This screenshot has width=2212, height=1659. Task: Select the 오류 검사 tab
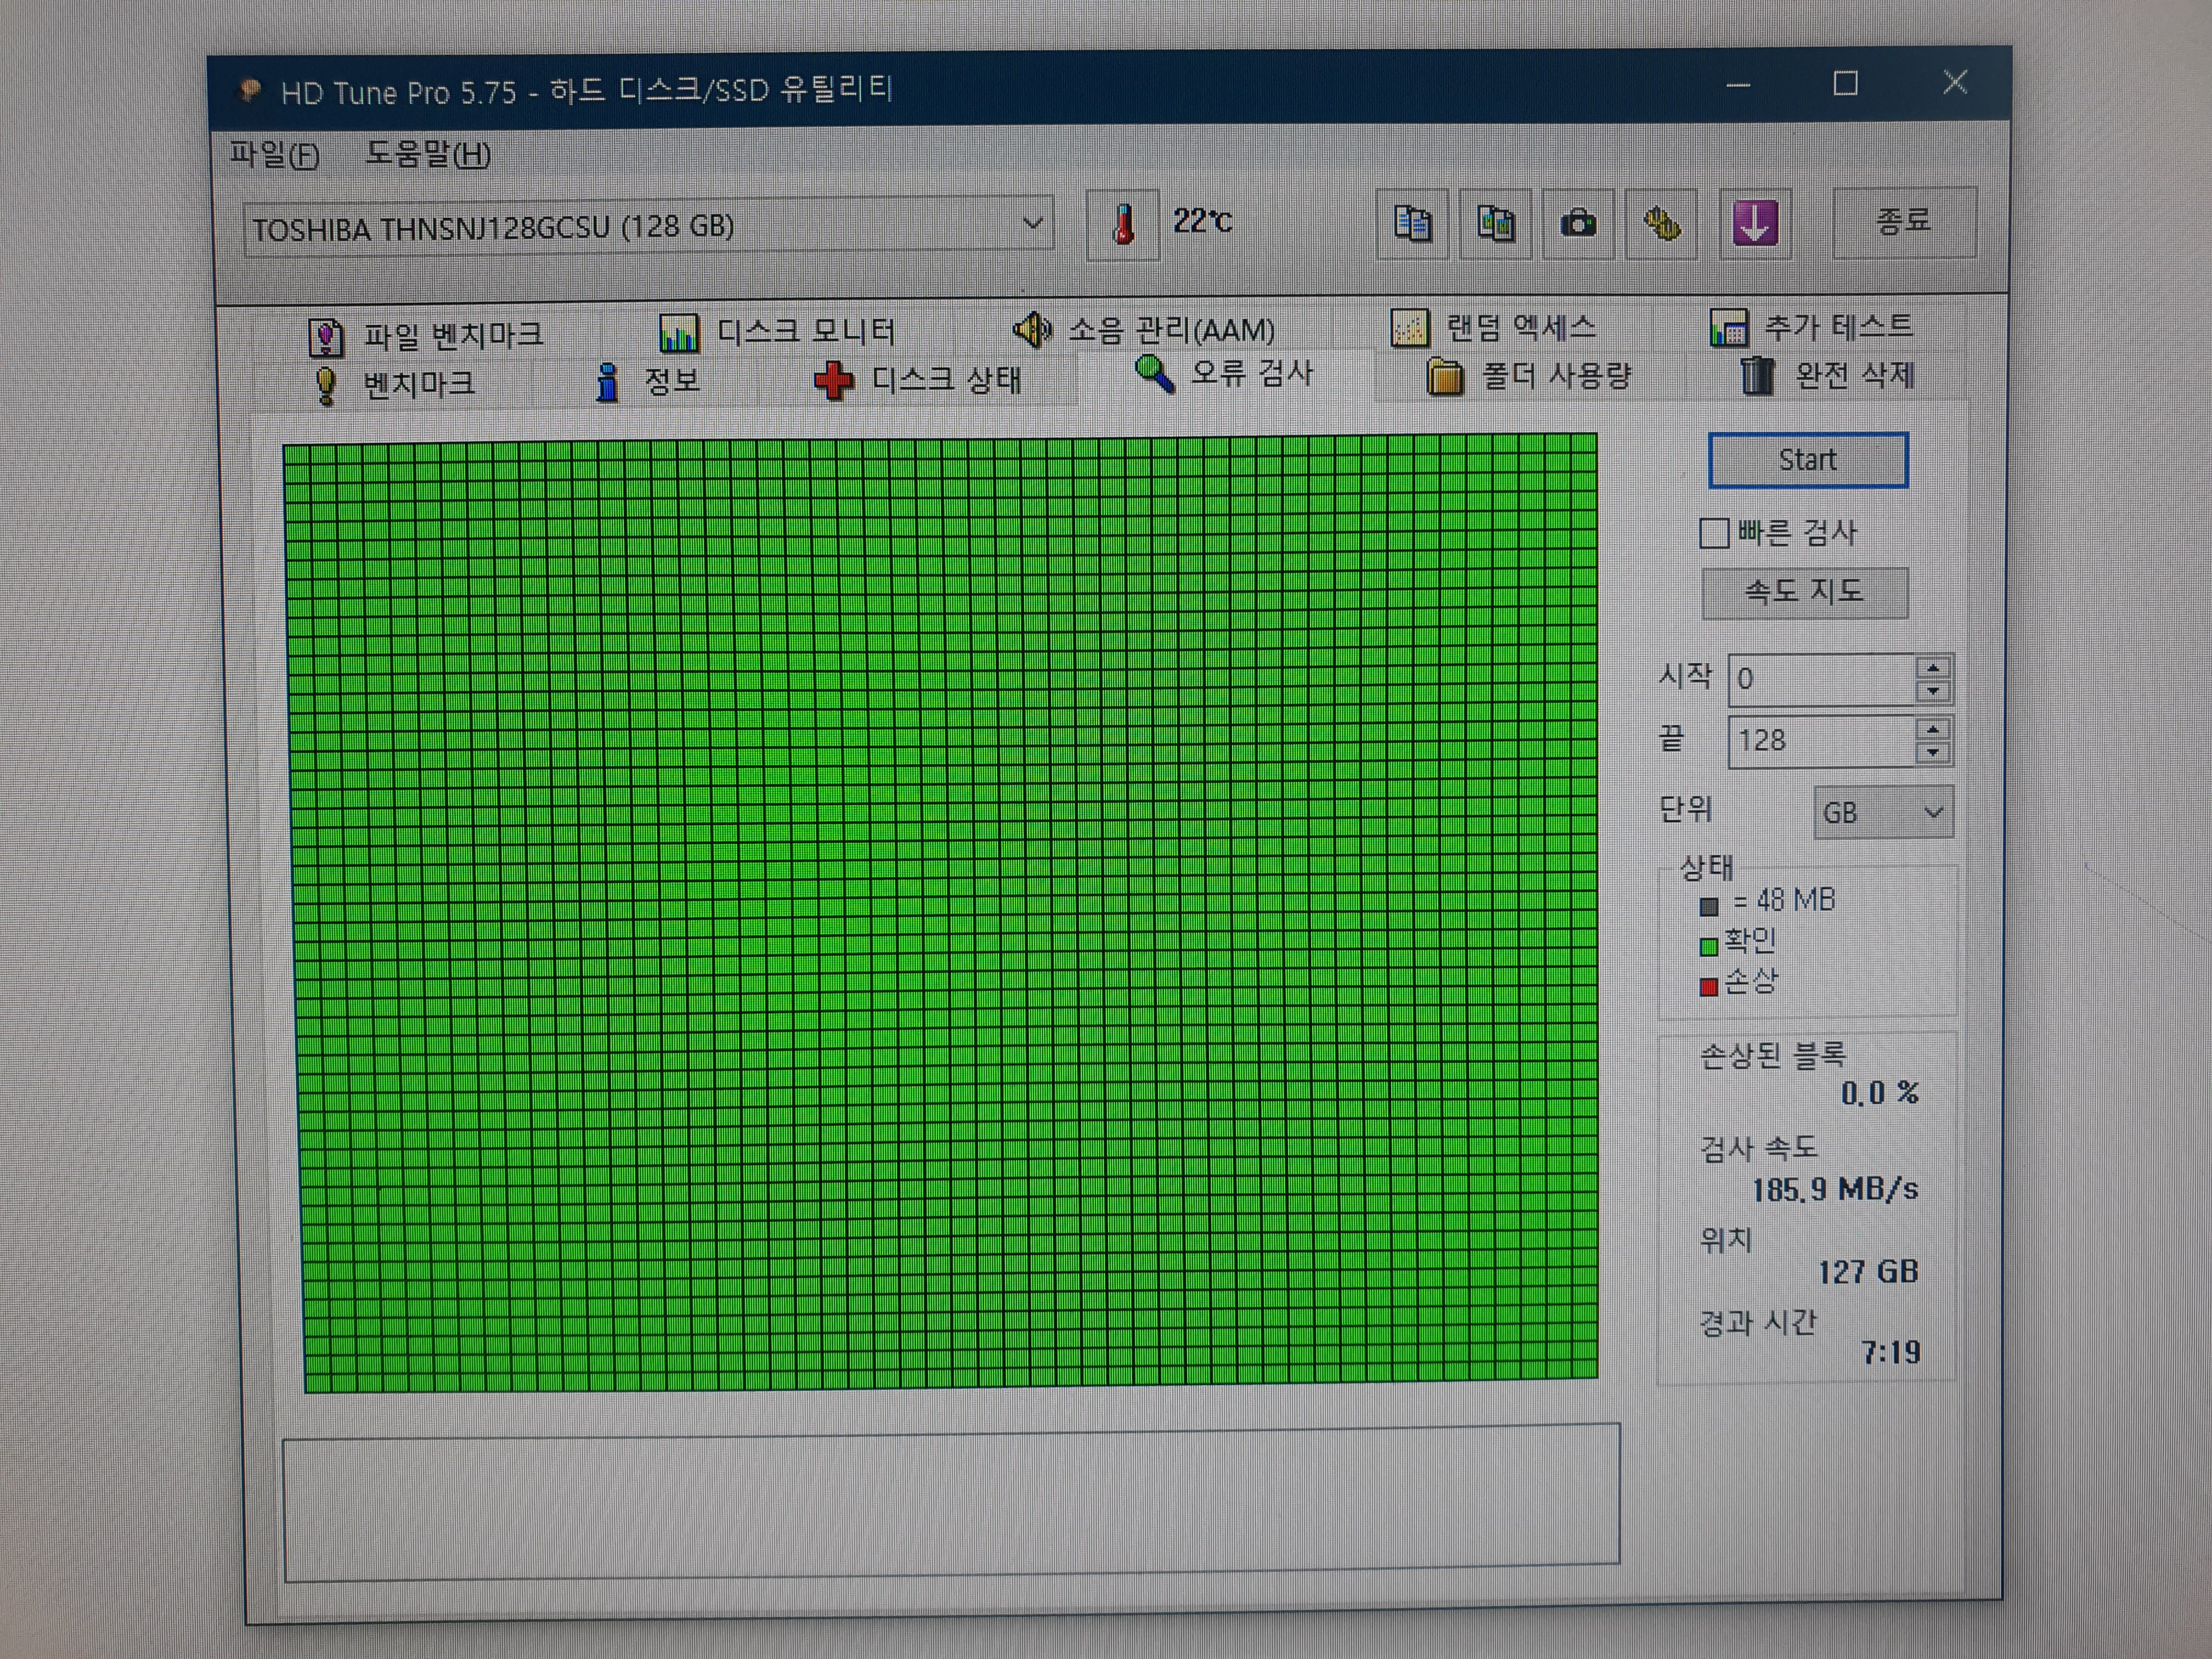point(1225,374)
